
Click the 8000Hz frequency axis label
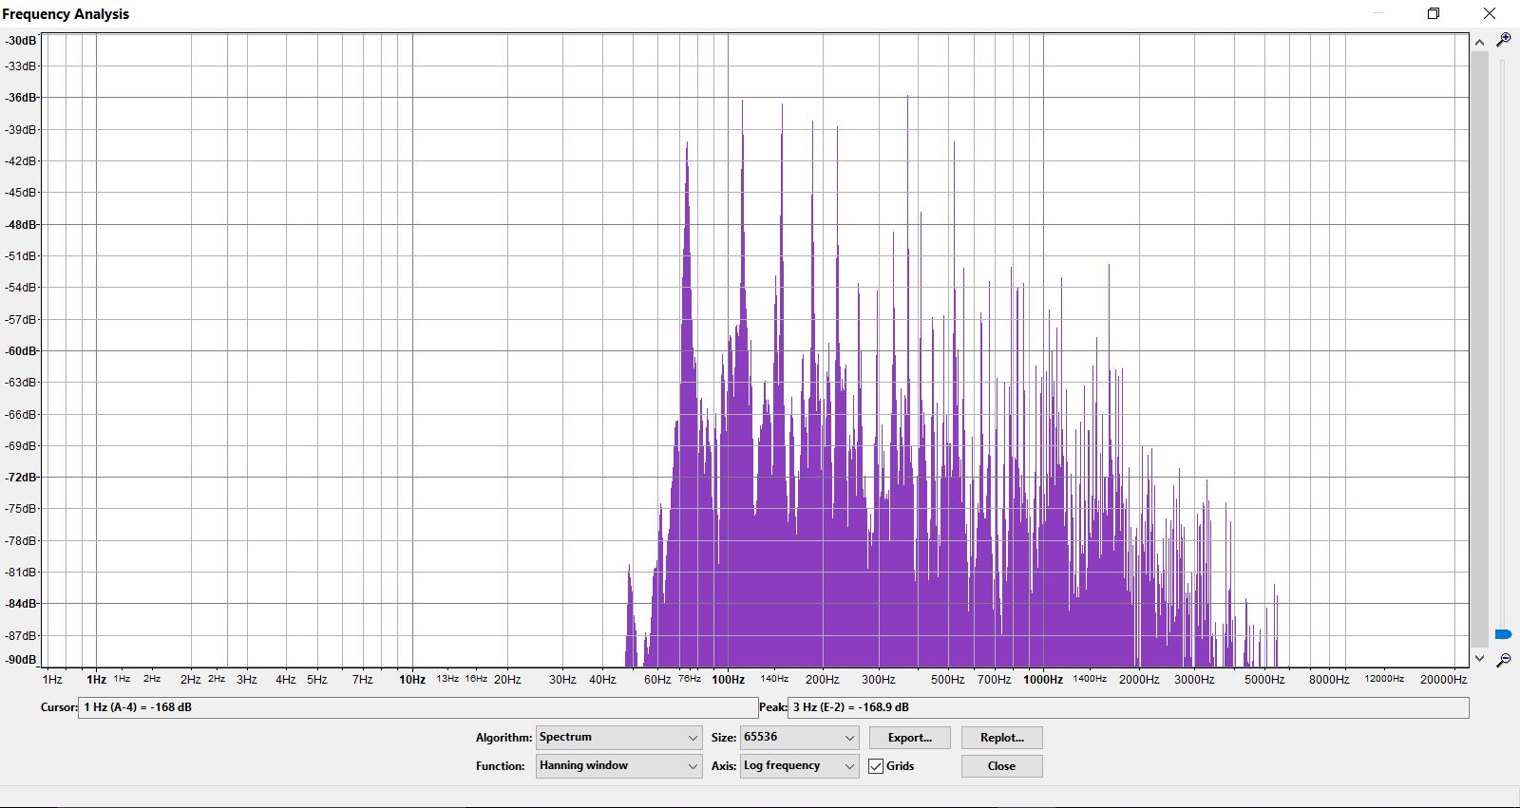click(1329, 680)
